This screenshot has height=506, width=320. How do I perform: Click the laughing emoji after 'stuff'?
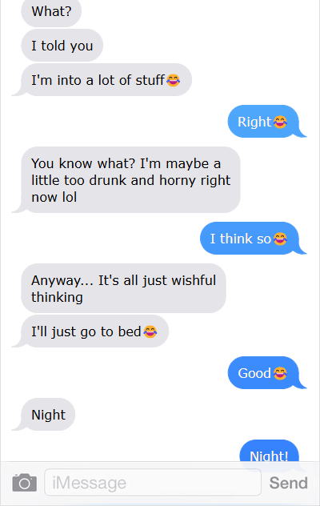[x=174, y=80]
